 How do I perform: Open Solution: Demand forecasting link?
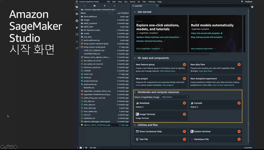point(151,41)
